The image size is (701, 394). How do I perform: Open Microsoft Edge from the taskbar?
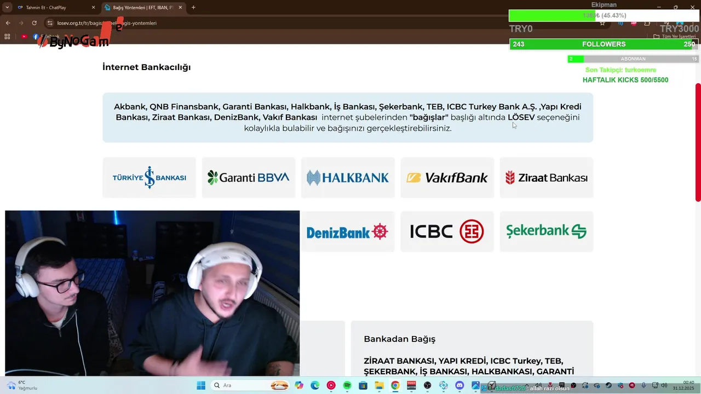coord(315,386)
